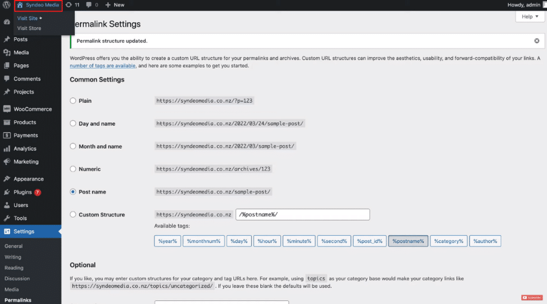The image size is (547, 304).
Task: Toggle the %postname% tag button
Action: pyautogui.click(x=408, y=241)
